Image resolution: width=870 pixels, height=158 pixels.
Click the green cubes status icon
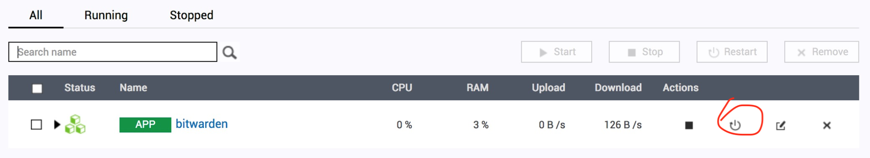pos(75,124)
